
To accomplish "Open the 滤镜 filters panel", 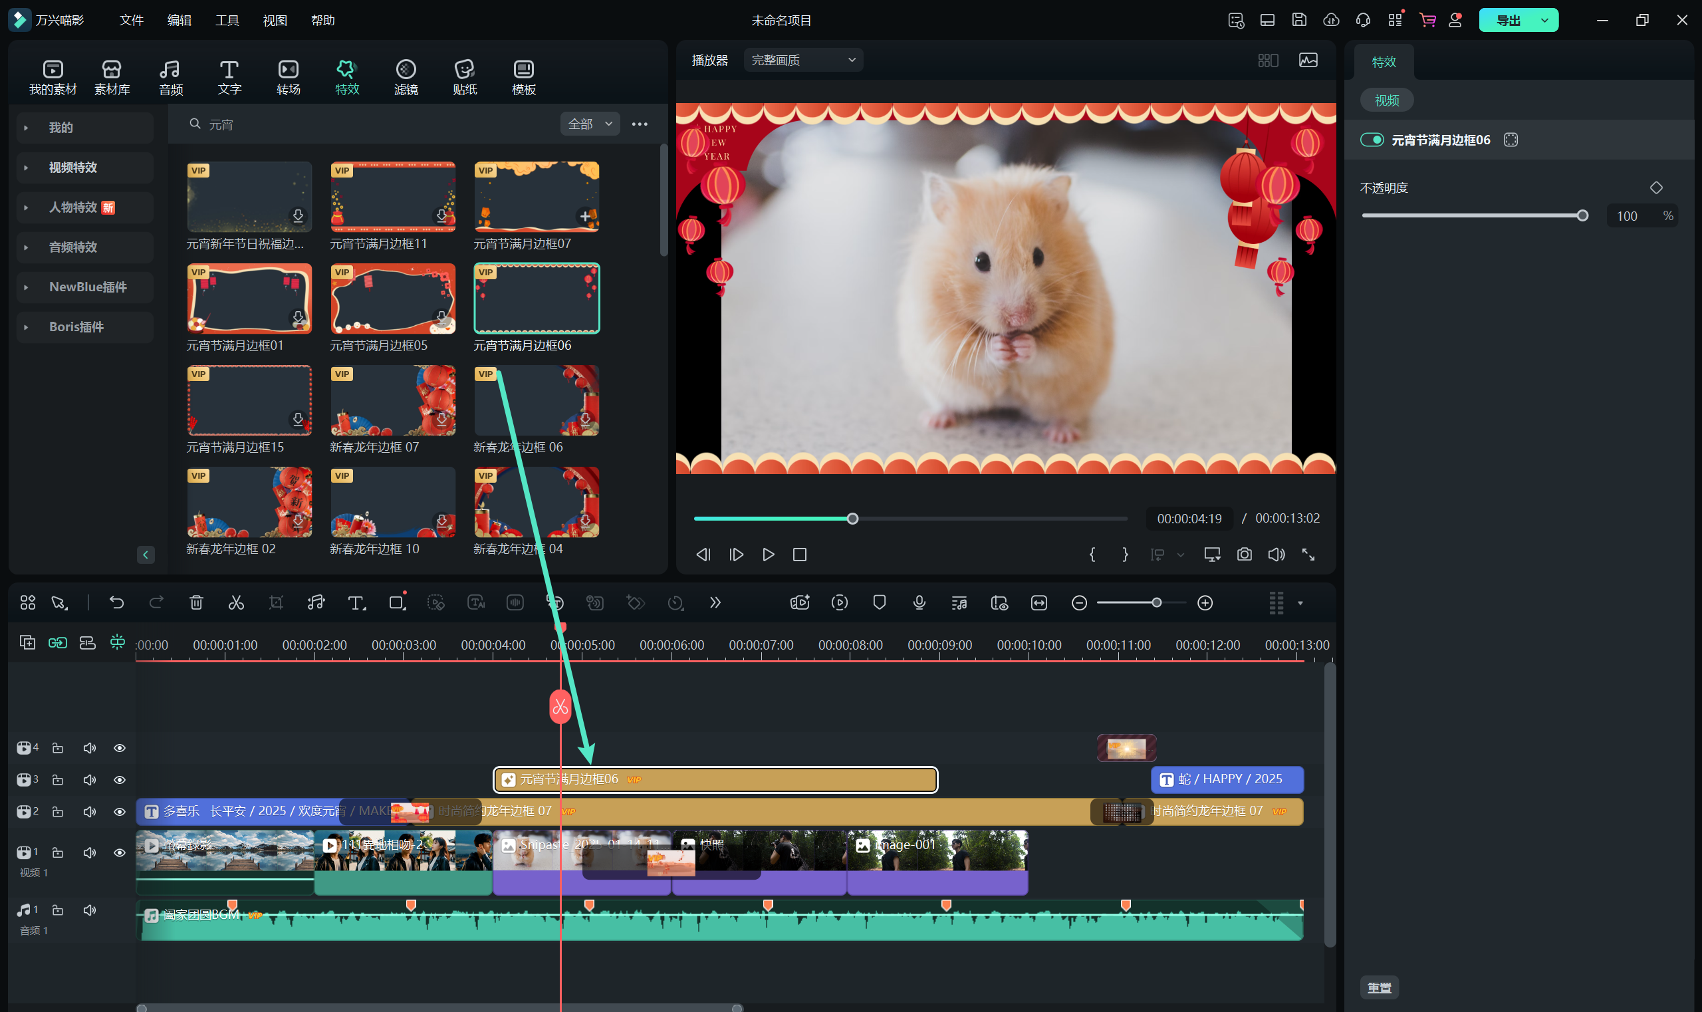I will click(x=406, y=77).
